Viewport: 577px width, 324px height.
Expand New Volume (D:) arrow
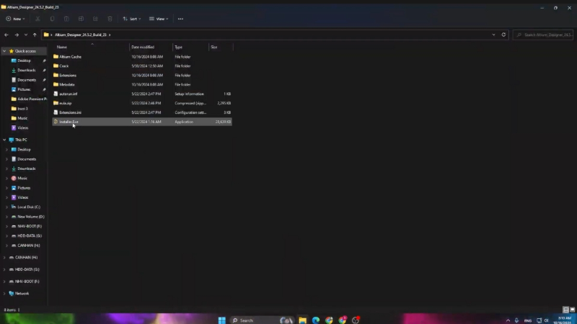point(6,217)
